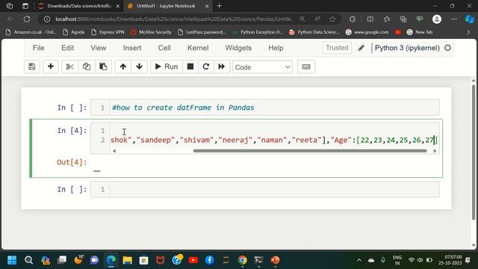The height and width of the screenshot is (269, 478).
Task: Click the Out[4] output prompt
Action: click(x=72, y=162)
